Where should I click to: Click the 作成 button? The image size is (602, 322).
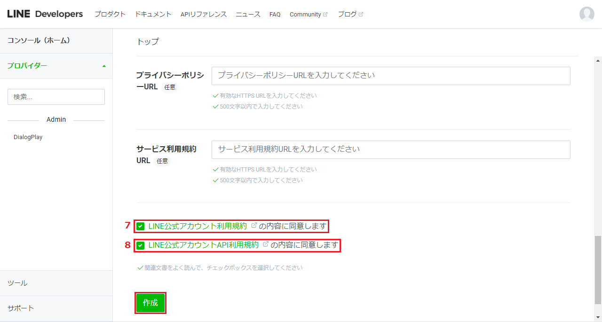click(x=150, y=303)
